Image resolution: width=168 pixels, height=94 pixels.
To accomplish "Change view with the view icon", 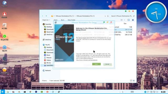I will click(x=122, y=20).
